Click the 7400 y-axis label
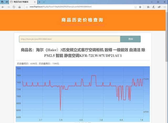Screen dimensions: 168x123 19,82
